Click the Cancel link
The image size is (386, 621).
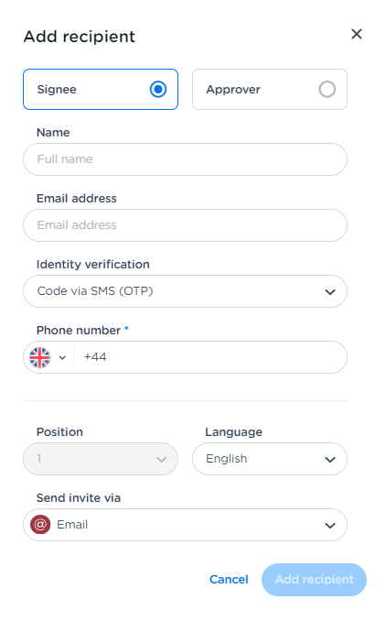[229, 580]
